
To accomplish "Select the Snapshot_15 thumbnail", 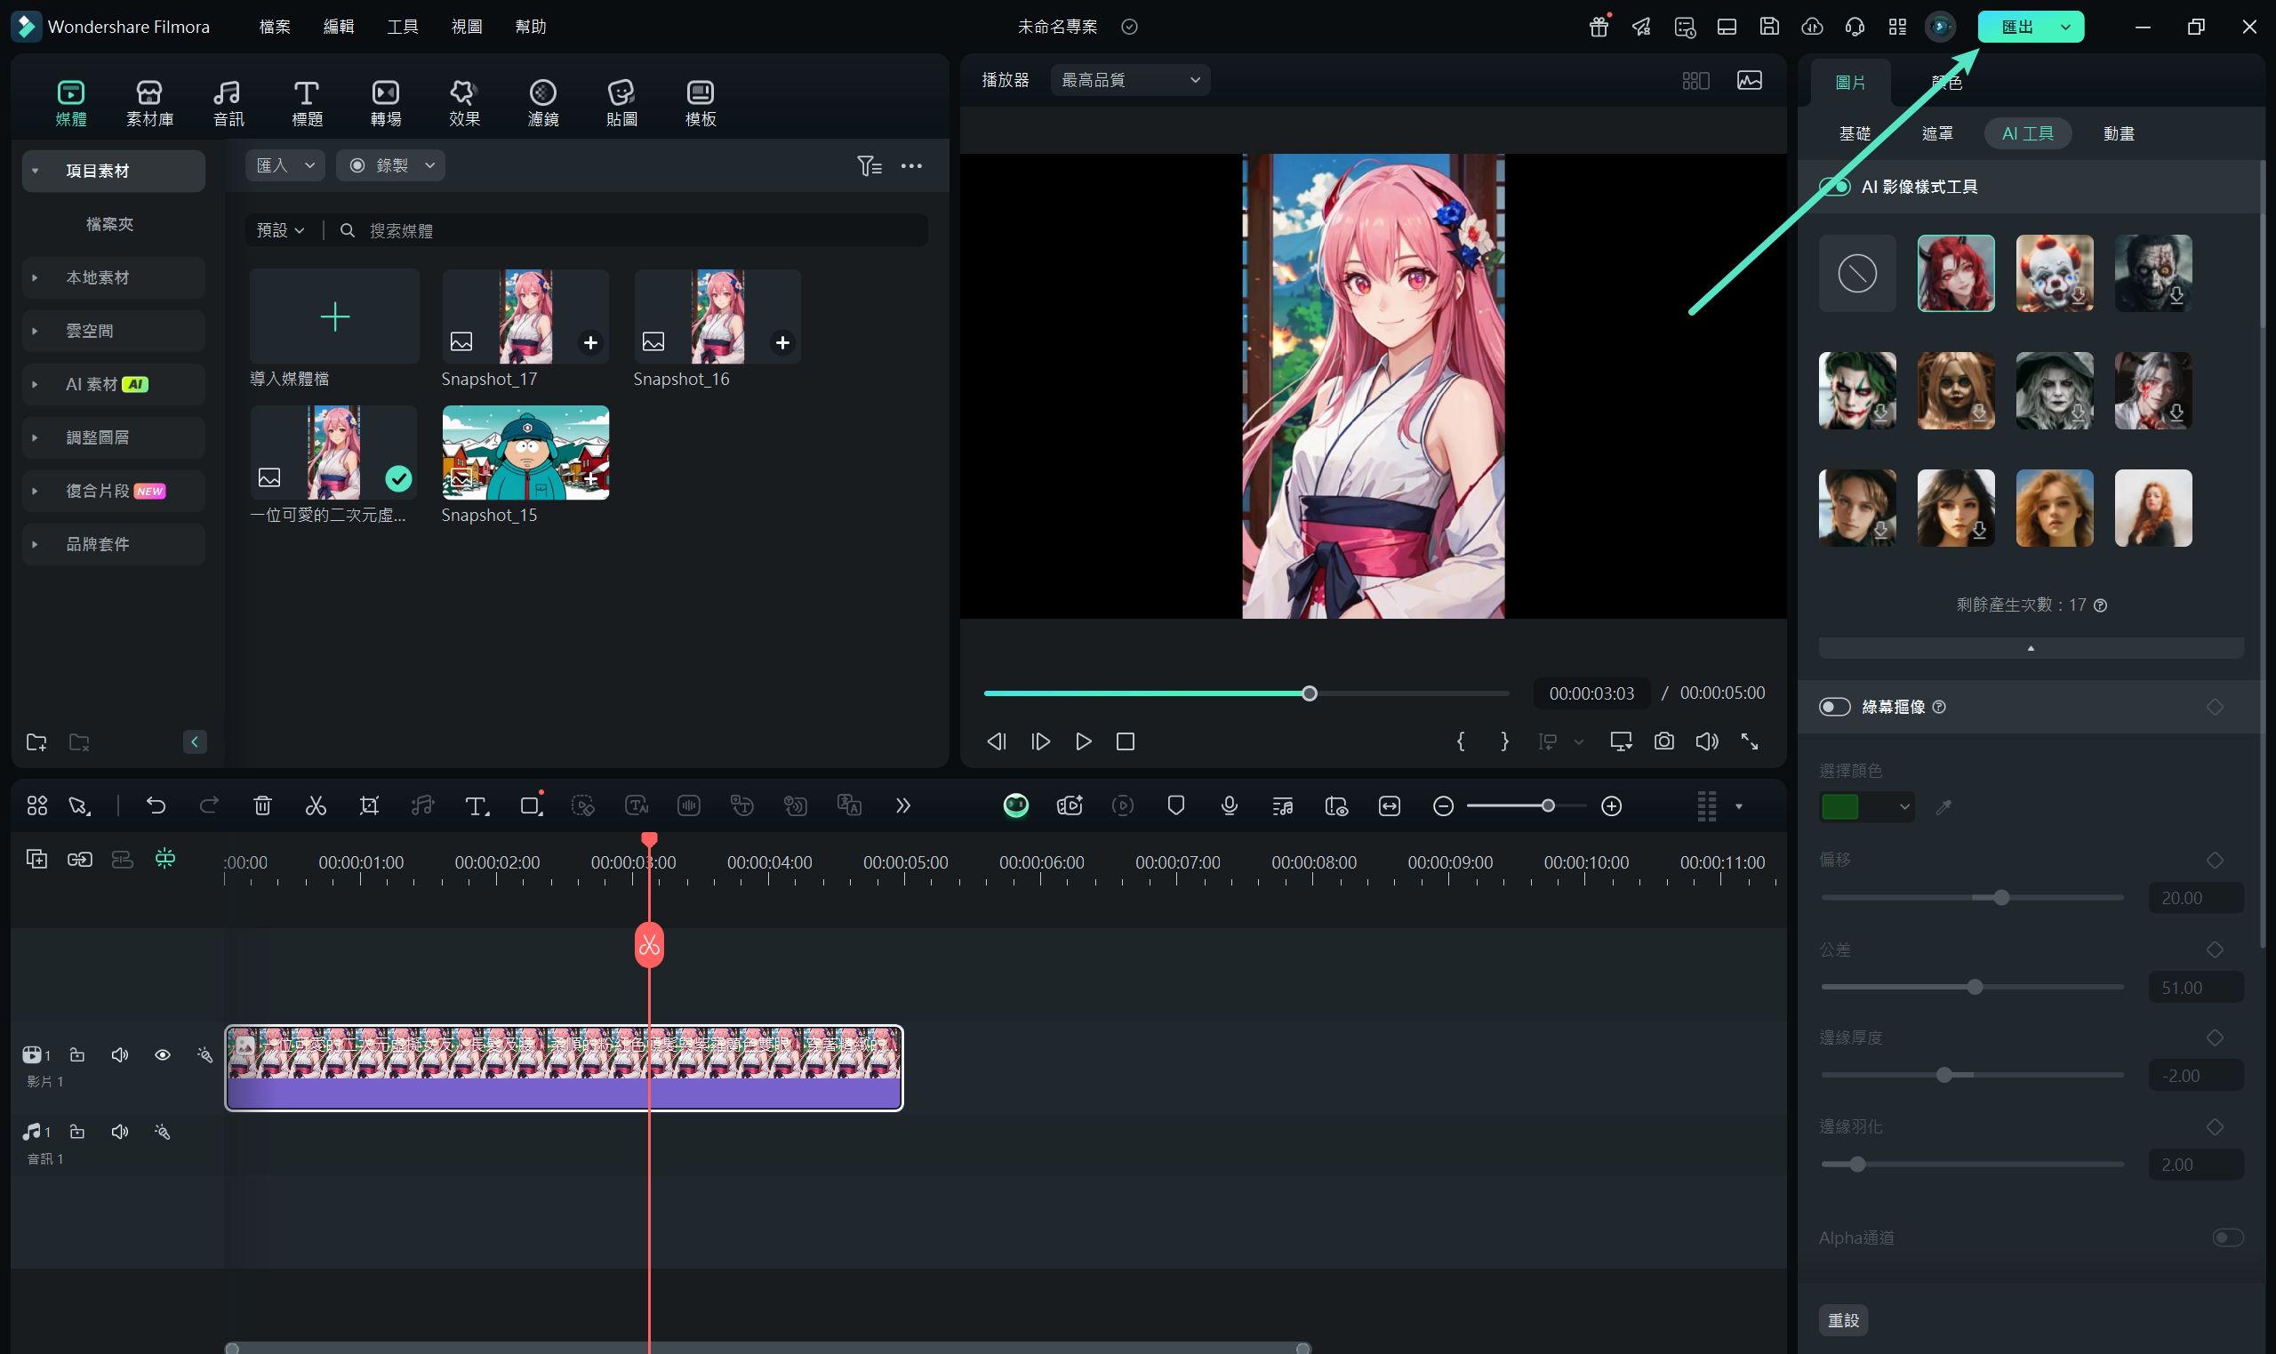I will (525, 453).
